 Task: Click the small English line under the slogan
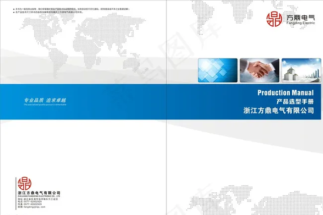click(45, 105)
